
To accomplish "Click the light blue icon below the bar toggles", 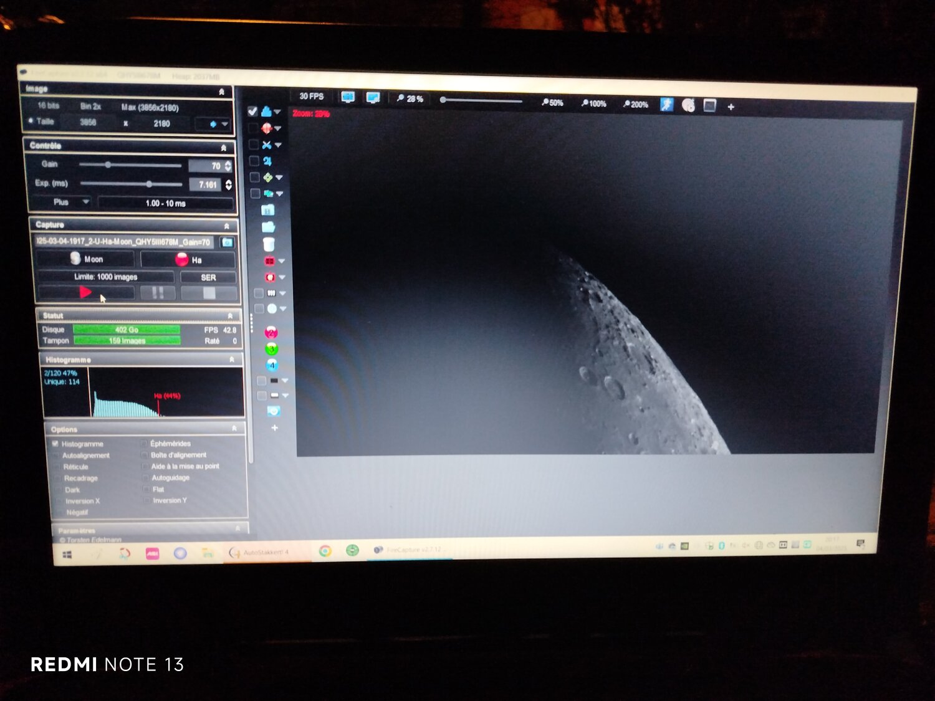I will coord(274,411).
